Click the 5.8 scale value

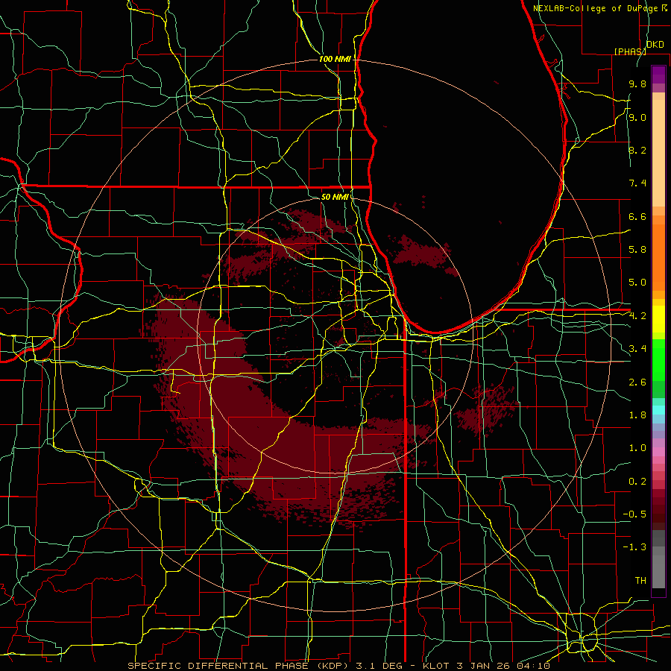[637, 250]
